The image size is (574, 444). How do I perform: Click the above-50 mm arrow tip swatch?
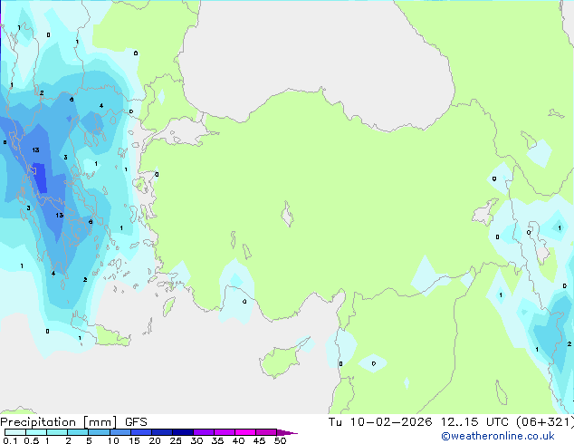click(x=286, y=432)
